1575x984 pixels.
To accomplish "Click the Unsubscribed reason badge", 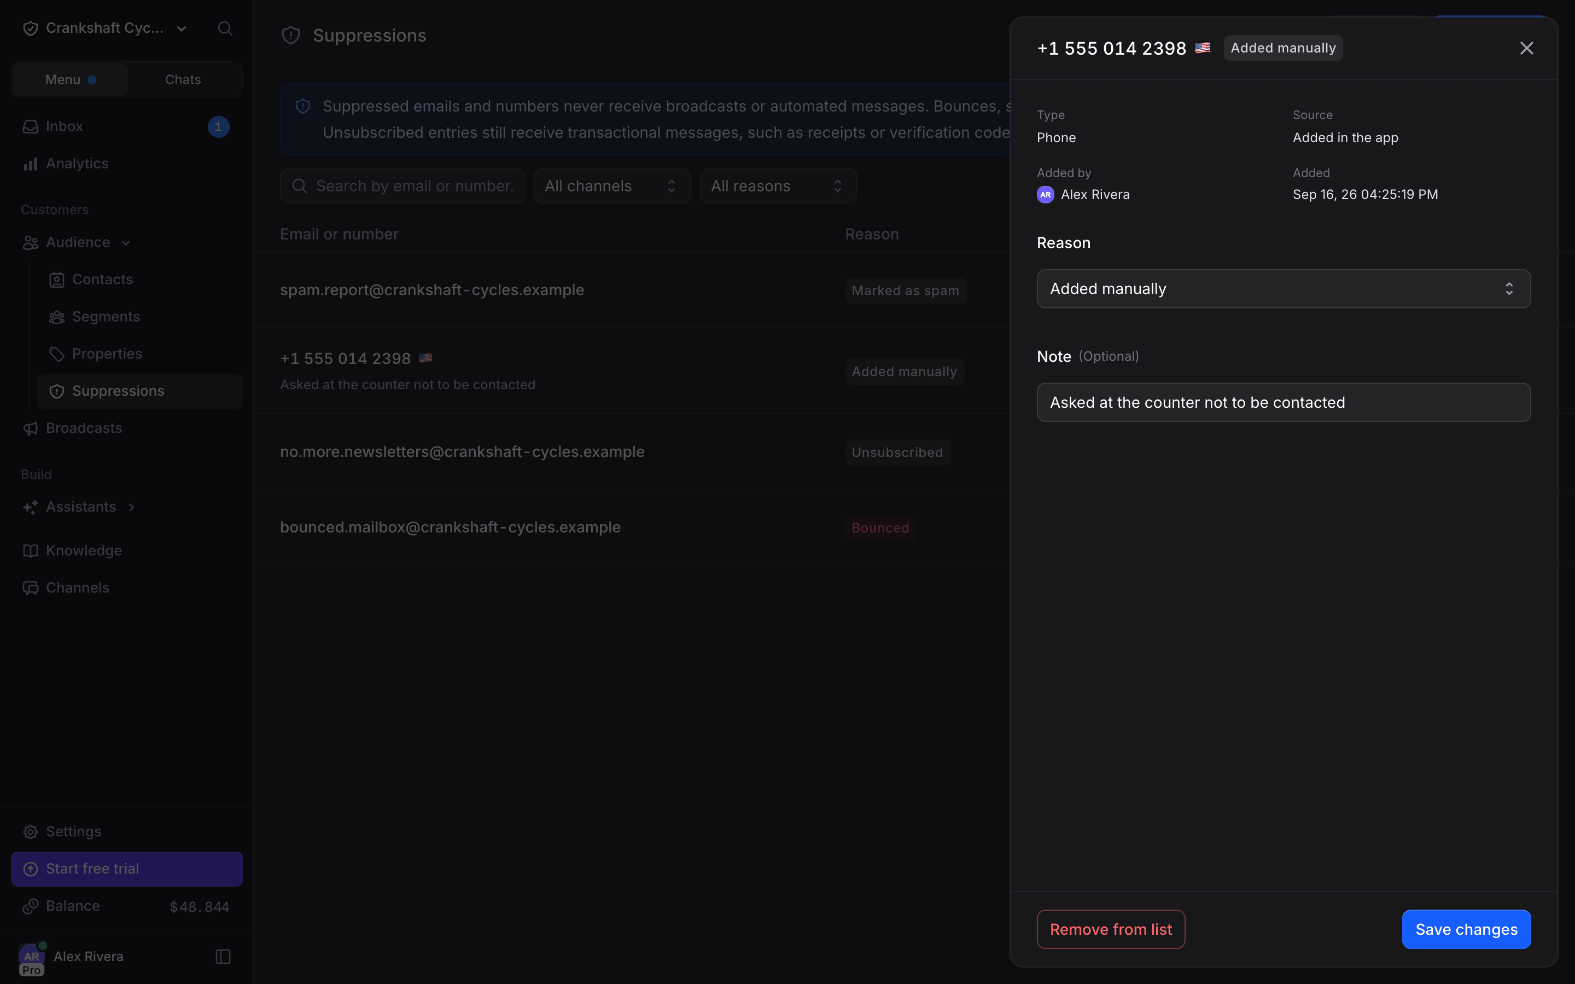I will point(897,452).
